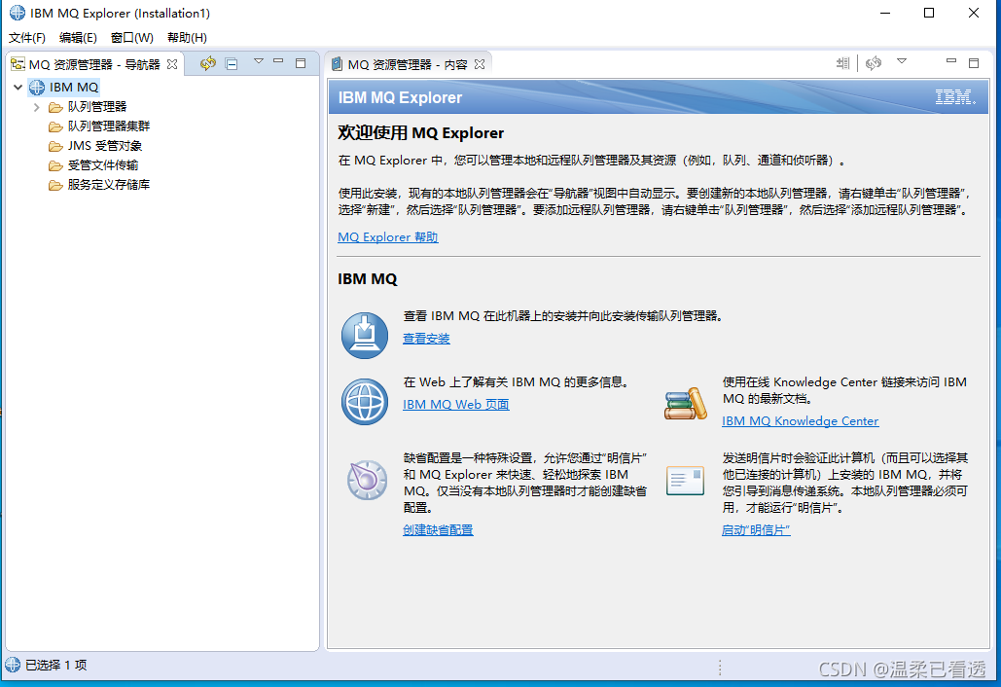The height and width of the screenshot is (687, 1001).
Task: Click the 队列管理器 folder icon
Action: pos(55,107)
